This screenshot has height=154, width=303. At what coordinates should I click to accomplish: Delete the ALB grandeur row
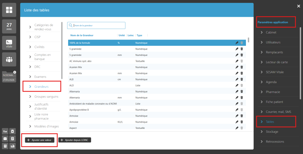click(242, 79)
